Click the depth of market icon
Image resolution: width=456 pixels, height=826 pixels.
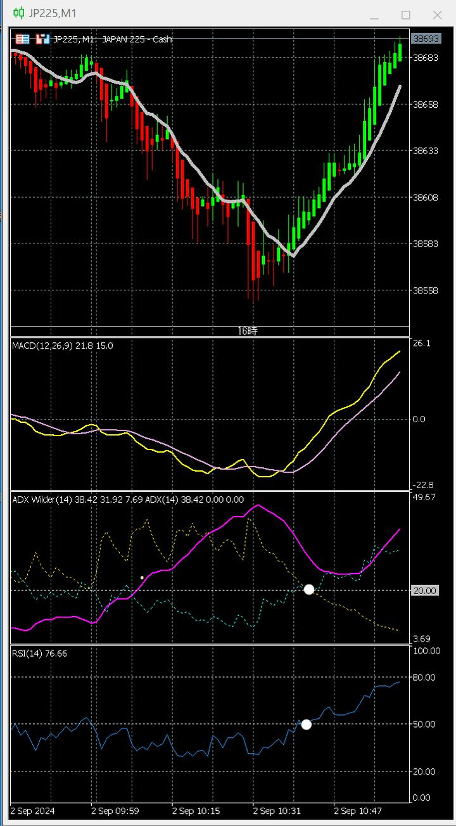pos(42,39)
